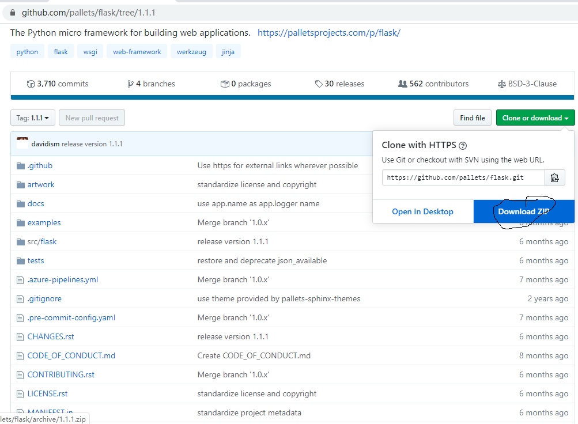Click Open in Desktop
This screenshot has height=424, width=578.
[423, 211]
